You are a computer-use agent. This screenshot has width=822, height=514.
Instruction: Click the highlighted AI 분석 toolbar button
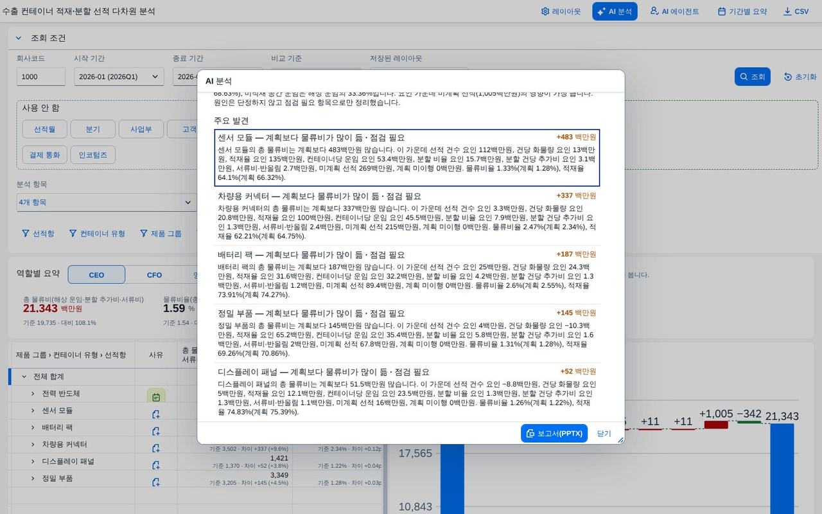tap(615, 12)
